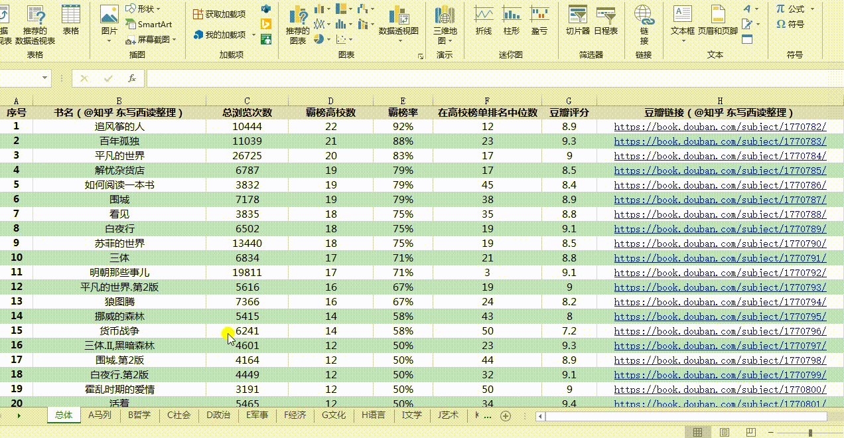Screen dimensions: 844x438
Task: Select the 豆瓣评分 header cell
Action: tap(569, 113)
